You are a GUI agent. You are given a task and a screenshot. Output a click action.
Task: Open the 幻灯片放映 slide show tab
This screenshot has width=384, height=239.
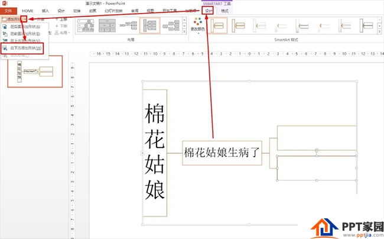[x=113, y=11]
